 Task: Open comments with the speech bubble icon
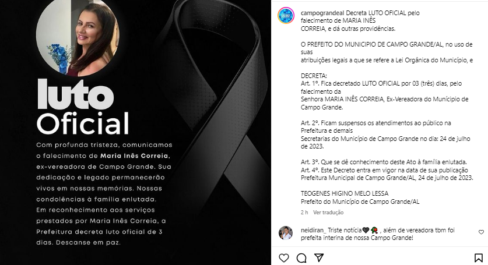pos(301,258)
